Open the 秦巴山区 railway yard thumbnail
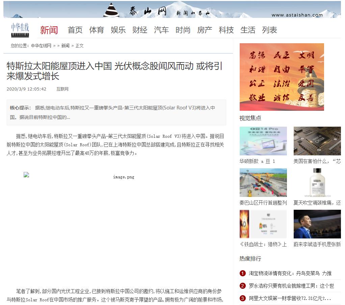The image size is (345, 305). 263,182
